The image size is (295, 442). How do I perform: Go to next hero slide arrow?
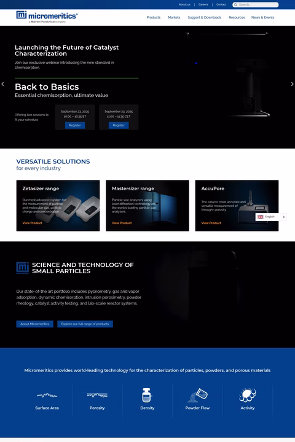292,84
